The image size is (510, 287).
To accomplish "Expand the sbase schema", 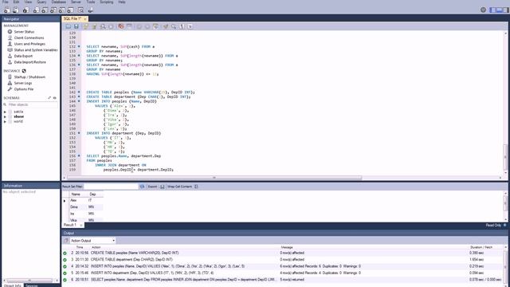I will coord(5,116).
